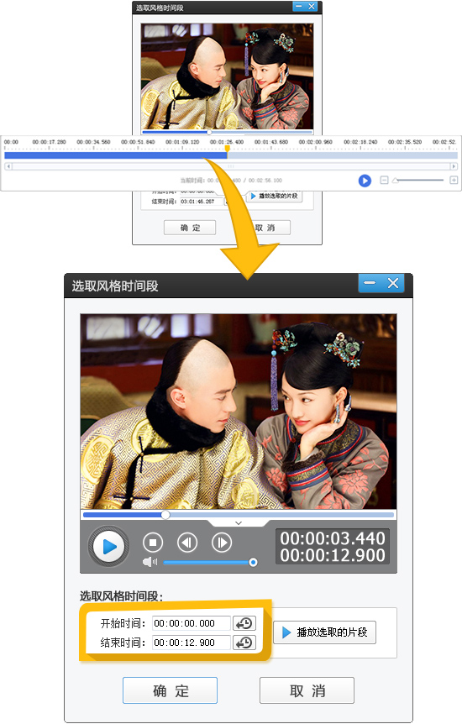Viewport: 462px width, 724px height.
Task: Minimize the small 选取风格时间段 dialog
Action: [299, 7]
